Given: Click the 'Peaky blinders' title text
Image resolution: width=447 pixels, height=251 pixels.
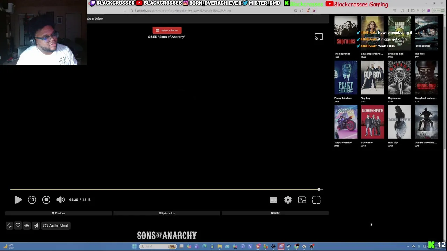Looking at the screenshot, I should pos(343,98).
